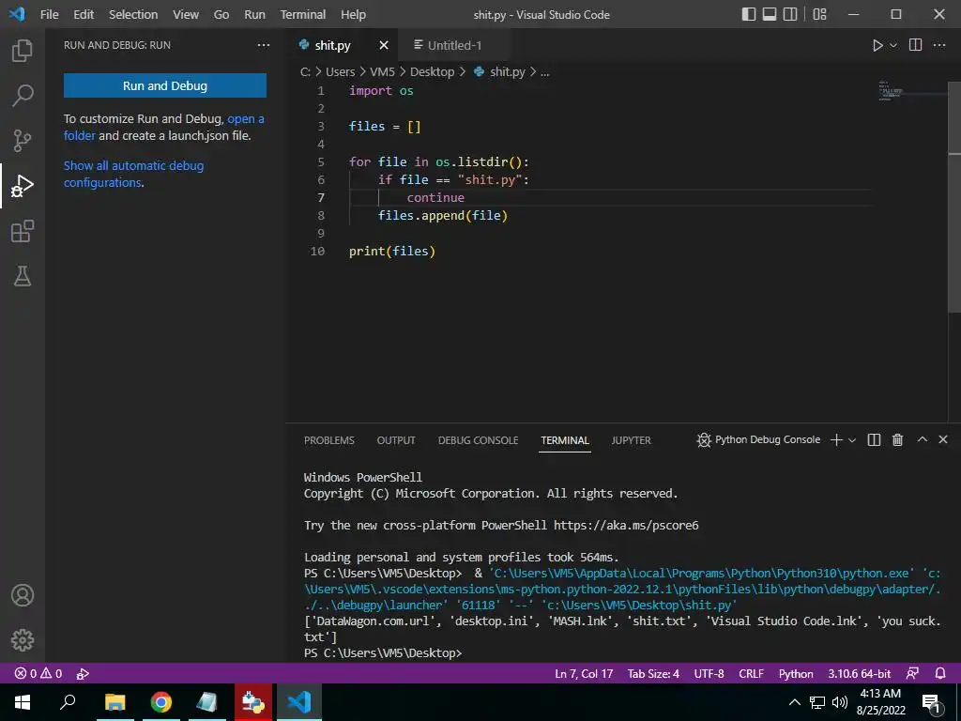This screenshot has width=961, height=721.
Task: Click the Python Debug Console terminal label
Action: pos(758,439)
